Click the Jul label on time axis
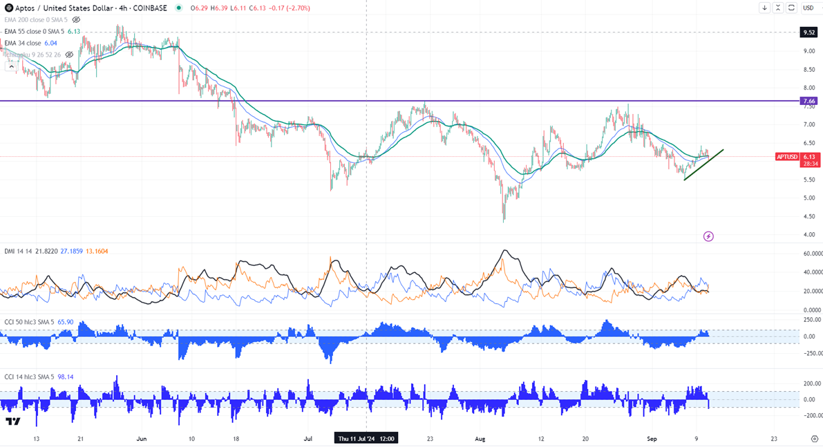The width and height of the screenshot is (823, 447). 308,439
